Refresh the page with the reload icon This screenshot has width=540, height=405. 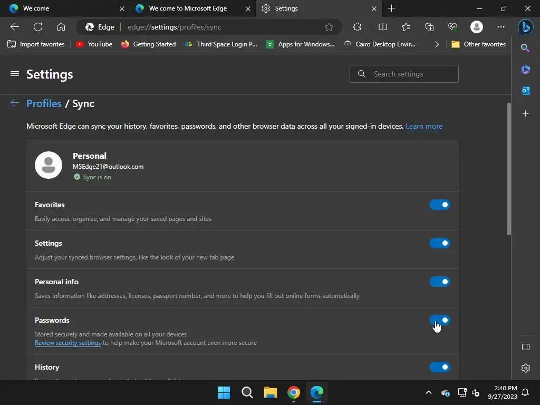(38, 27)
